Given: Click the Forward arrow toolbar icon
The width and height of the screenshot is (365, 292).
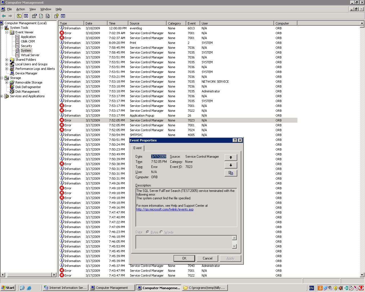Looking at the screenshot, I should click(10, 16).
